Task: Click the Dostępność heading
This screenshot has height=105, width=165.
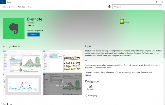Action: pyautogui.click(x=92, y=81)
